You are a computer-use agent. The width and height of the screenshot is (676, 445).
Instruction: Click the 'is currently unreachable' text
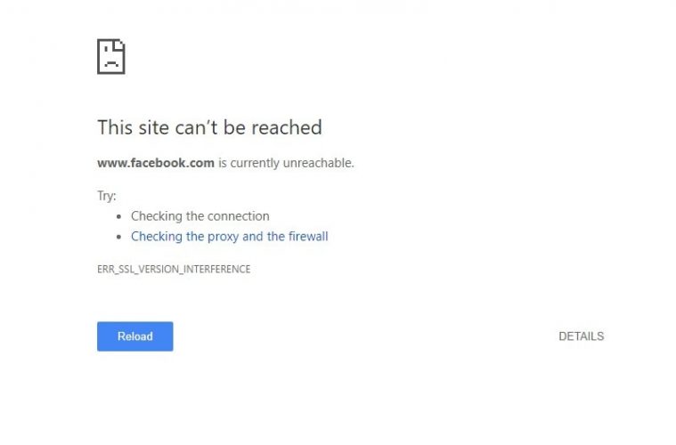pos(286,163)
